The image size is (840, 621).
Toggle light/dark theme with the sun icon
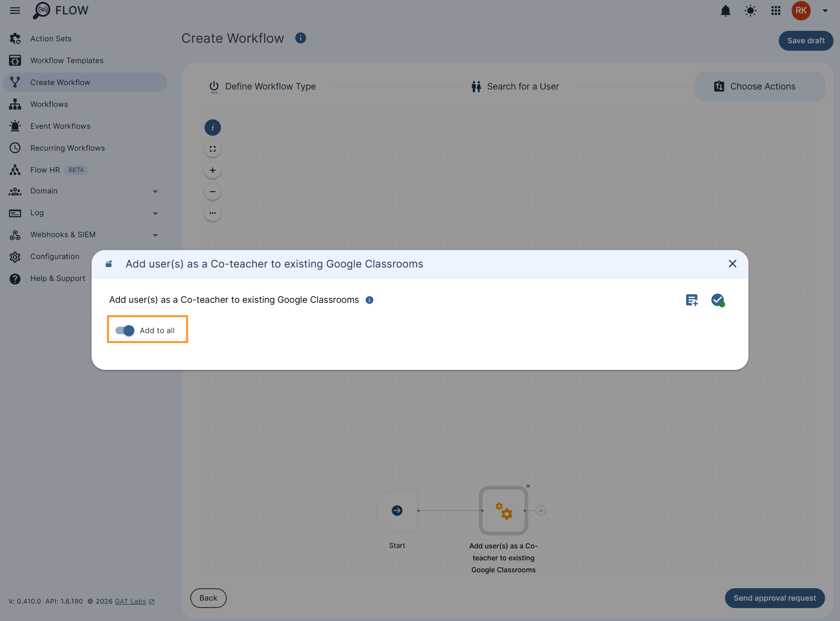click(x=750, y=10)
